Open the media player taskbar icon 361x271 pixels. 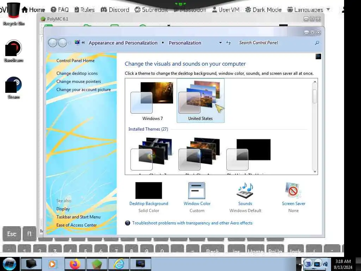(x=53, y=264)
